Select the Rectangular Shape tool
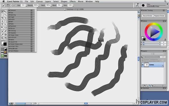This screenshot has height=106, width=169. pos(5,21)
